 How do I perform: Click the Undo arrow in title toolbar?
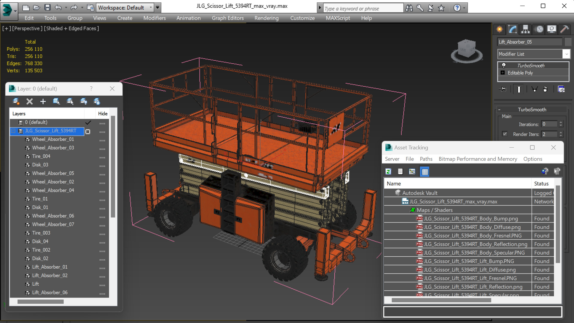click(58, 7)
